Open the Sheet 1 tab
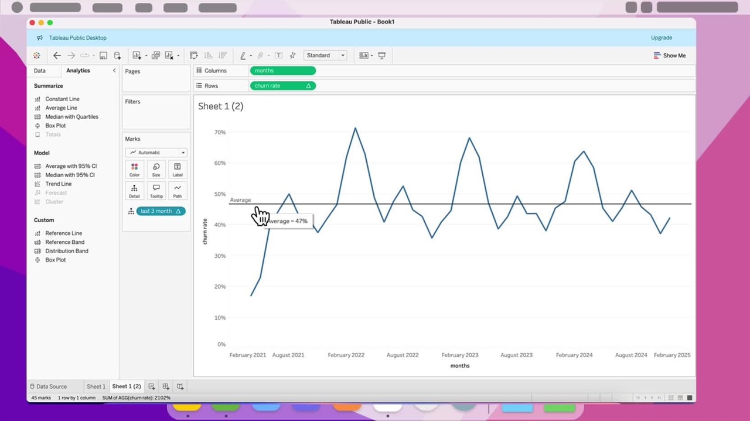The image size is (750, 421). (x=96, y=387)
